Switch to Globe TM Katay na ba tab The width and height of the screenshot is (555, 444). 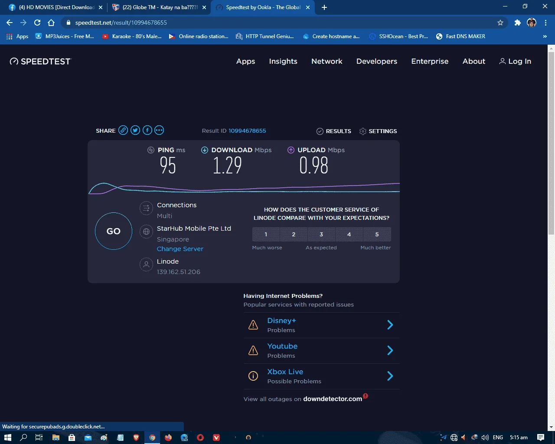click(x=159, y=7)
